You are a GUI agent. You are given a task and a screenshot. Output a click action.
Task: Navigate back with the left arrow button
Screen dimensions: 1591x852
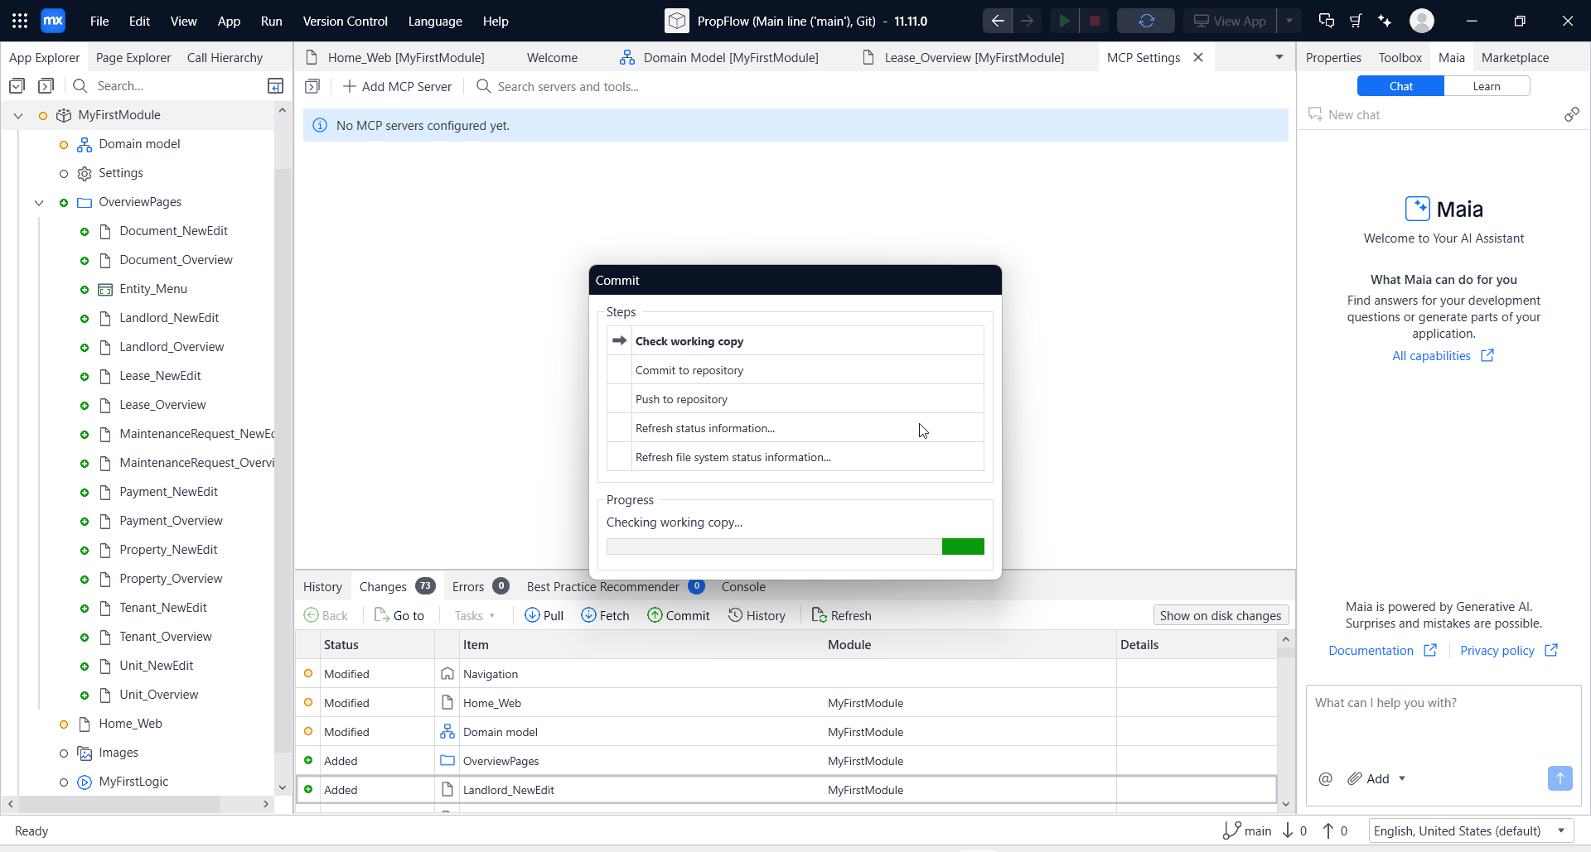[x=998, y=21]
